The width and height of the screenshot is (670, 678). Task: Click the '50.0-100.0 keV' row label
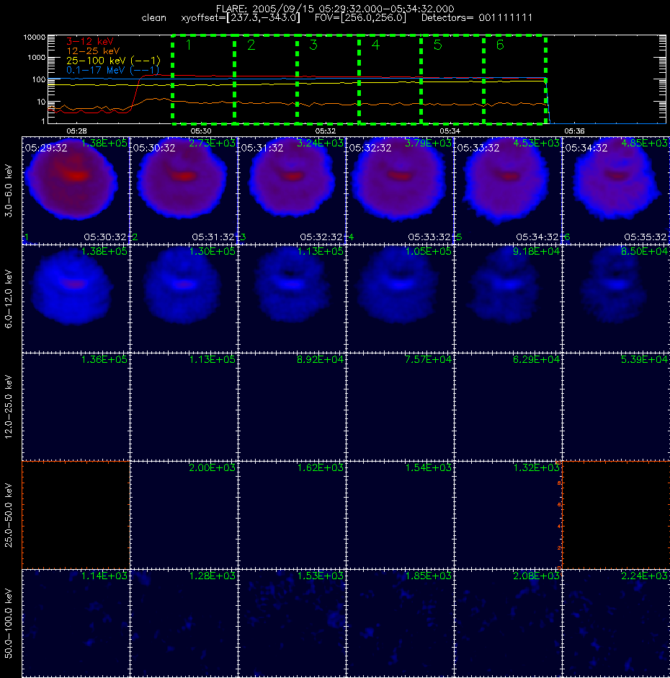coord(9,623)
